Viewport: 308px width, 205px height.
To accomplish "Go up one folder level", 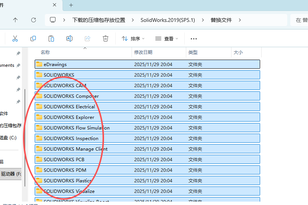I will click(x=15, y=20).
